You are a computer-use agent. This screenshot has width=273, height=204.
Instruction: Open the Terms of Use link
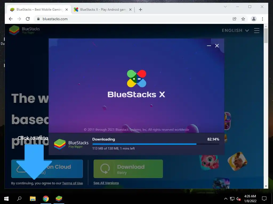click(x=73, y=183)
